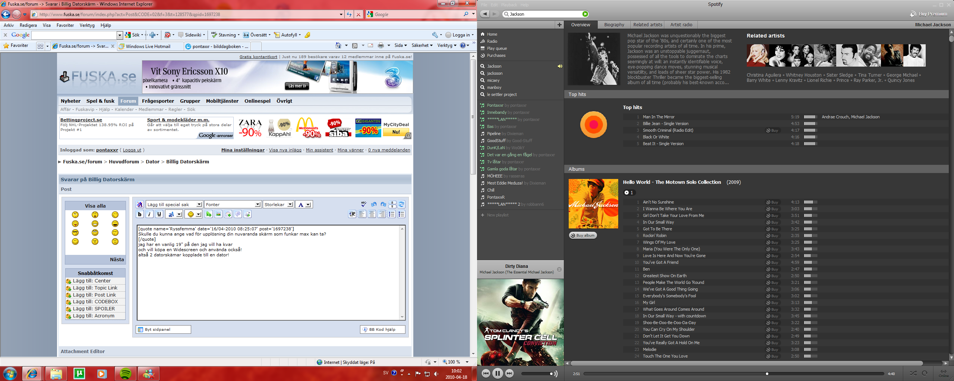Skip to previous track in Spotify
Viewport: 954px width, 381px height.
[486, 373]
